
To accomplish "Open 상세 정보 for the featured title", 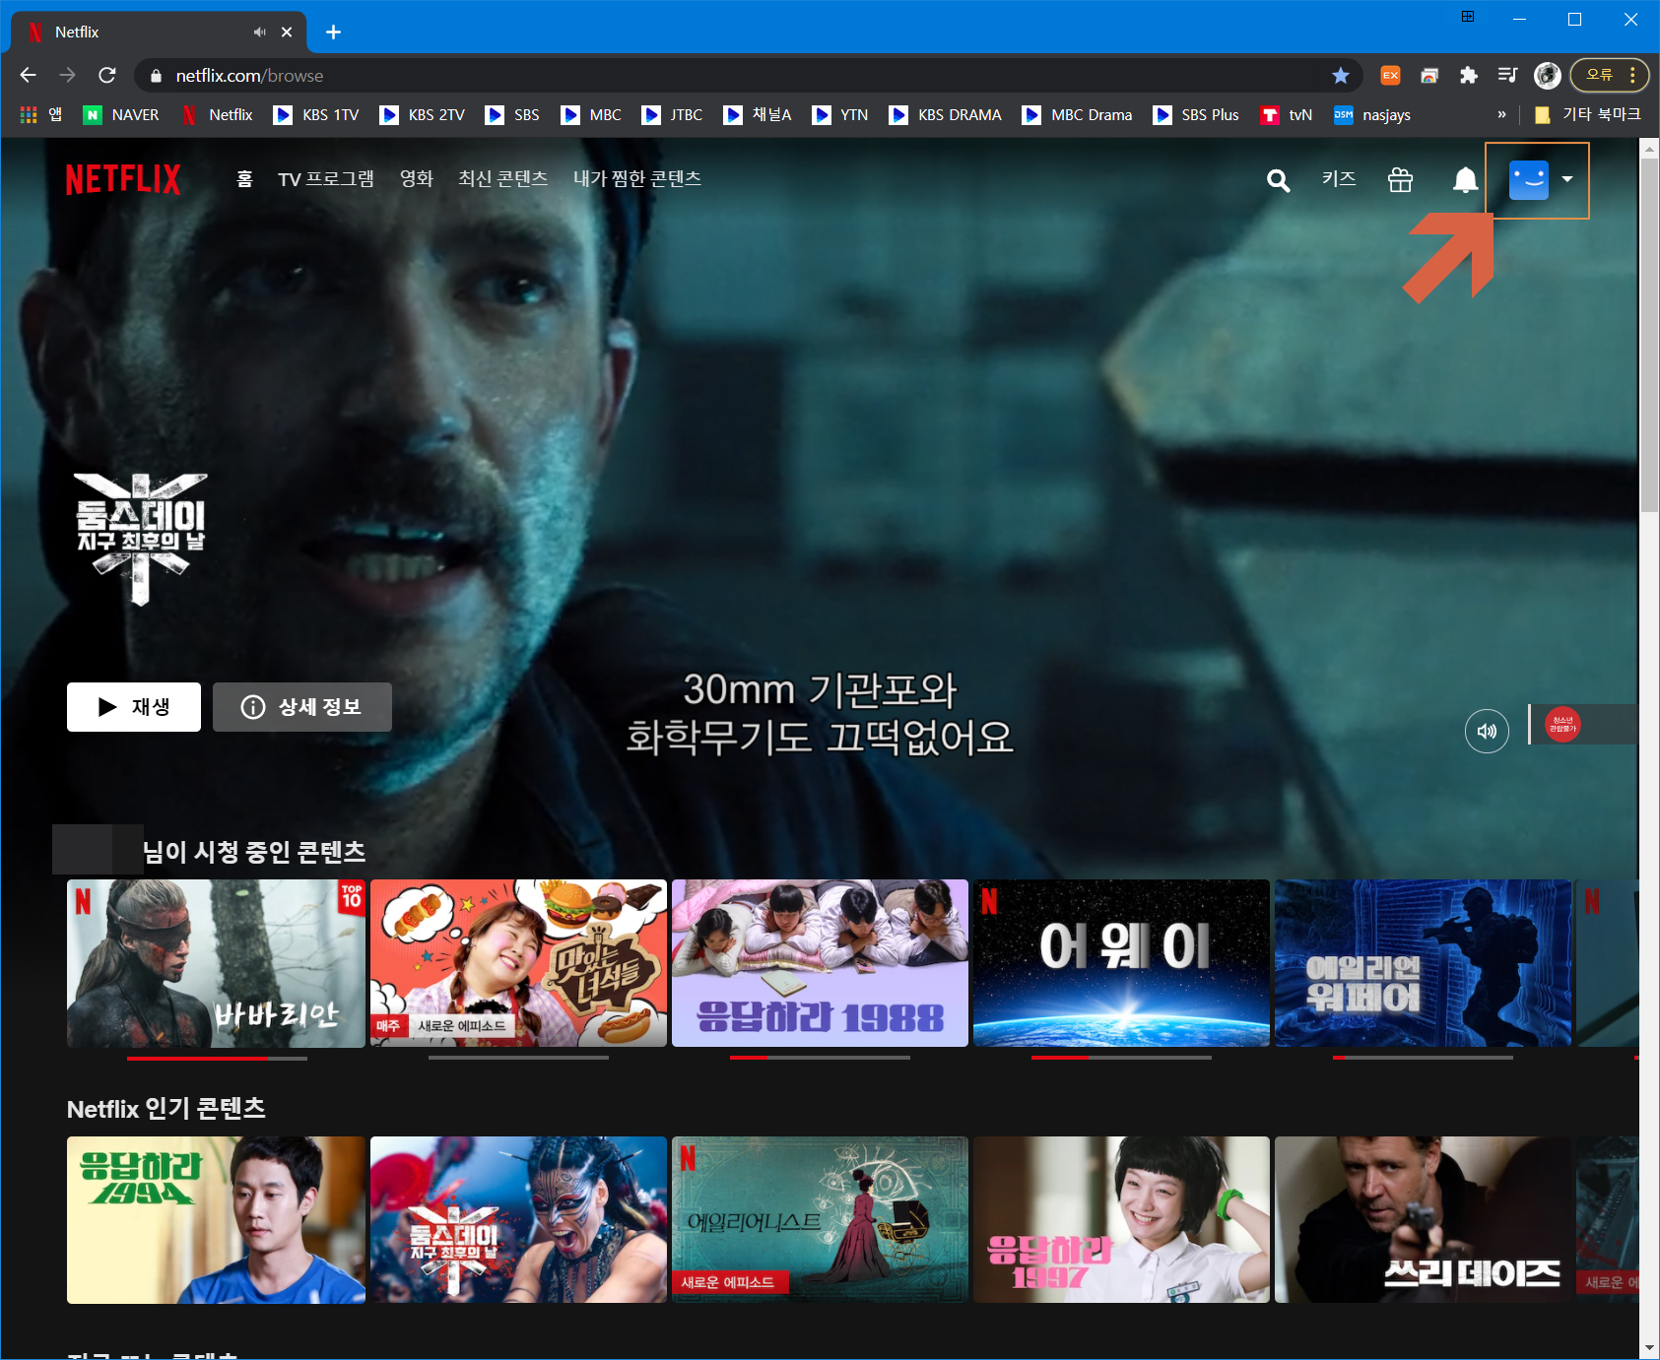I will (x=302, y=707).
